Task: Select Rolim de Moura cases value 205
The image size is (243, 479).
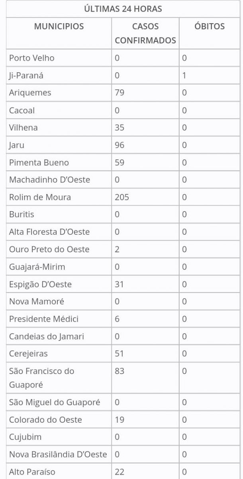Action: (122, 197)
